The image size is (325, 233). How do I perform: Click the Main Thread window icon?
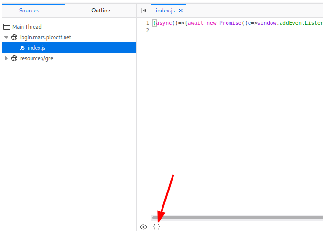point(7,27)
